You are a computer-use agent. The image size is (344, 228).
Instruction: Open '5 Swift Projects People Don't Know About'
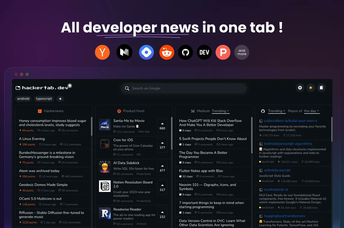(x=213, y=139)
